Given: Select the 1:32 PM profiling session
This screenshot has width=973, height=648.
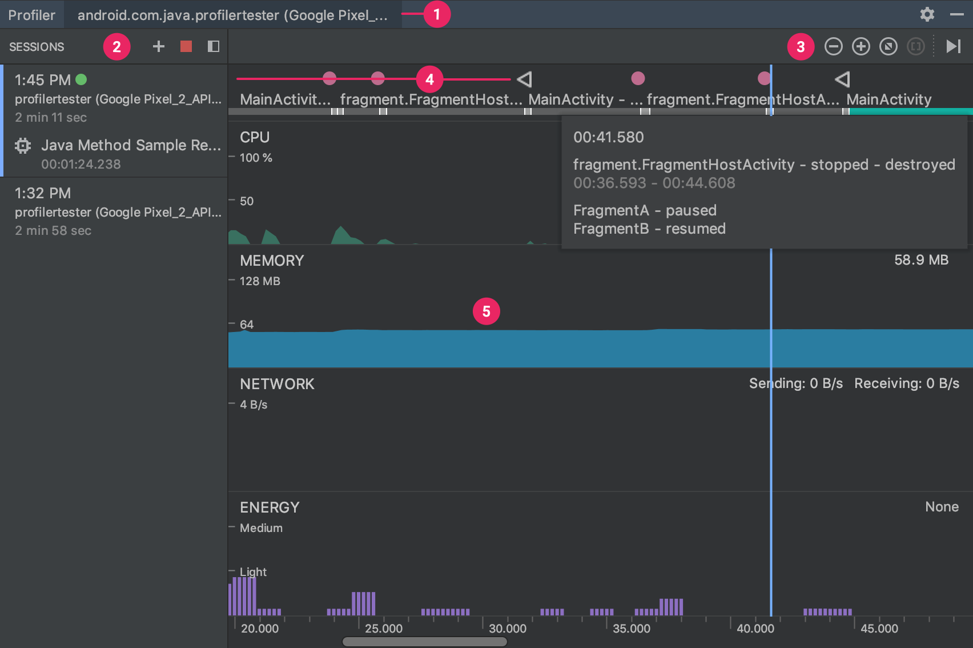Looking at the screenshot, I should point(114,211).
